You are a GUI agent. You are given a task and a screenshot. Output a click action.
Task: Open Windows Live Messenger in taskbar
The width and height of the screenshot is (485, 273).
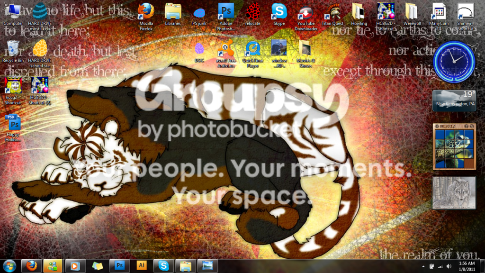pyautogui.click(x=53, y=266)
